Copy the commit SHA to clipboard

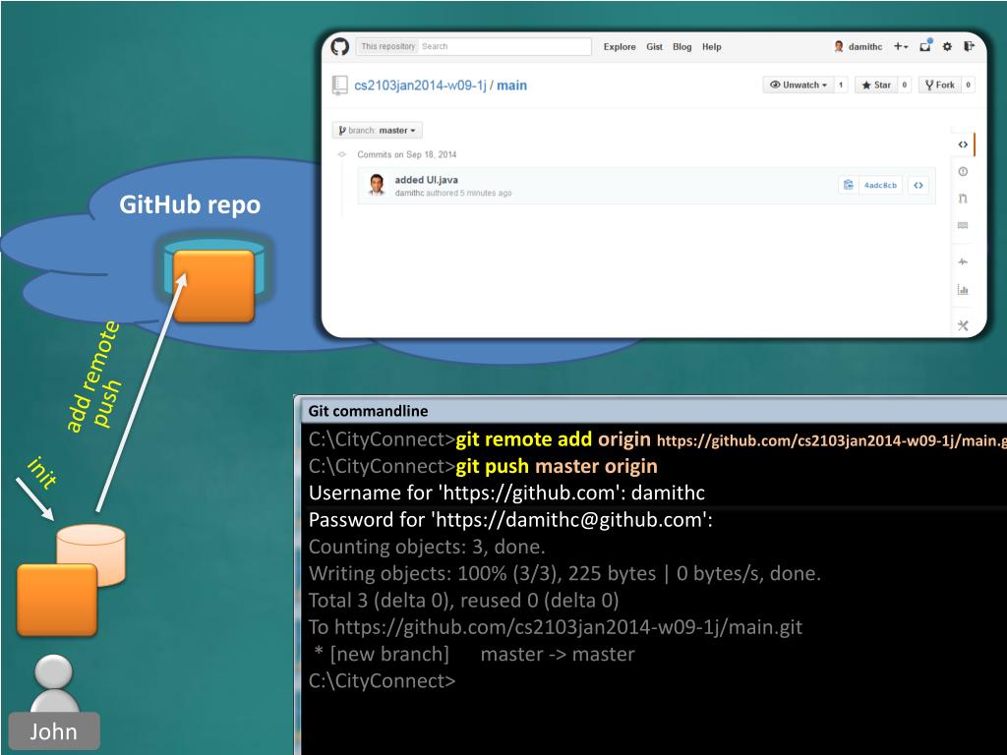pos(848,185)
